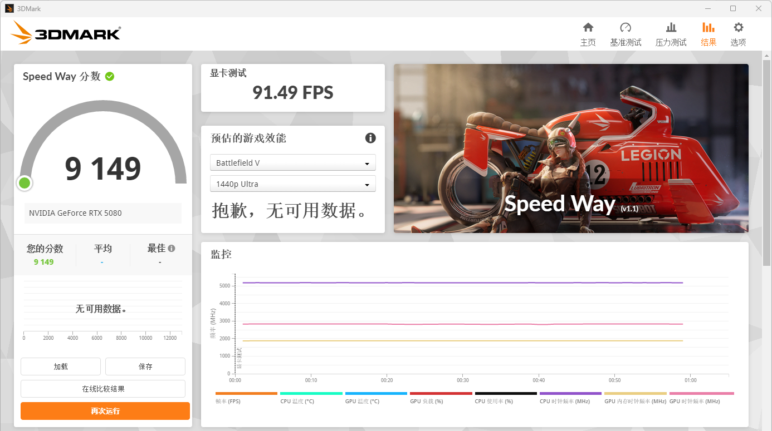Click the 9 149 score number
This screenshot has width=772, height=431.
coord(103,169)
